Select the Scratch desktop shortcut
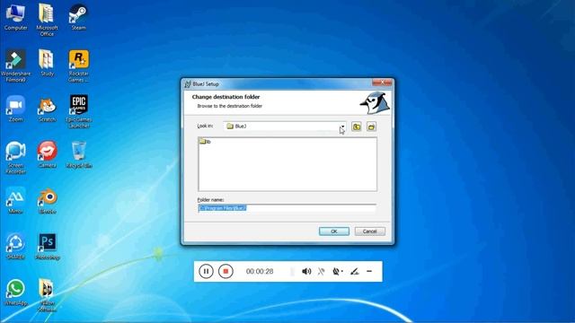Screen dimensions: 575x323 click(x=47, y=109)
